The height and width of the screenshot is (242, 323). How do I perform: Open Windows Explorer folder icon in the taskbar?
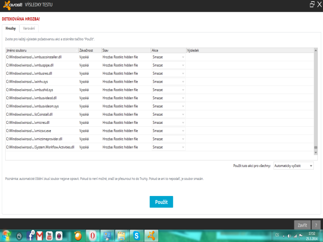[122, 236]
